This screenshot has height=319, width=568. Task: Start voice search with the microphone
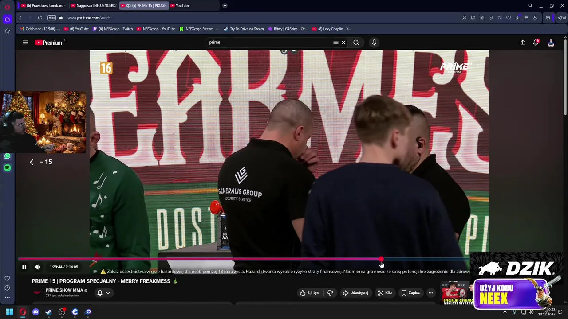click(x=374, y=43)
